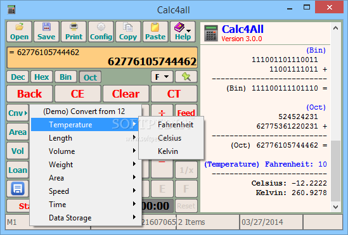Click the Celsius: -12.2222 tape line
The image size is (348, 235).
289,183
